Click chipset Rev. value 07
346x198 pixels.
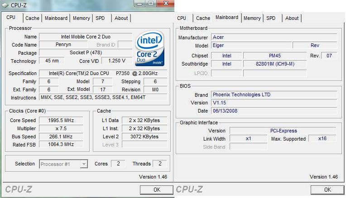point(329,56)
